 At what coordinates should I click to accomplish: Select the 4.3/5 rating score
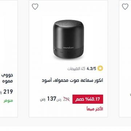point(91,69)
